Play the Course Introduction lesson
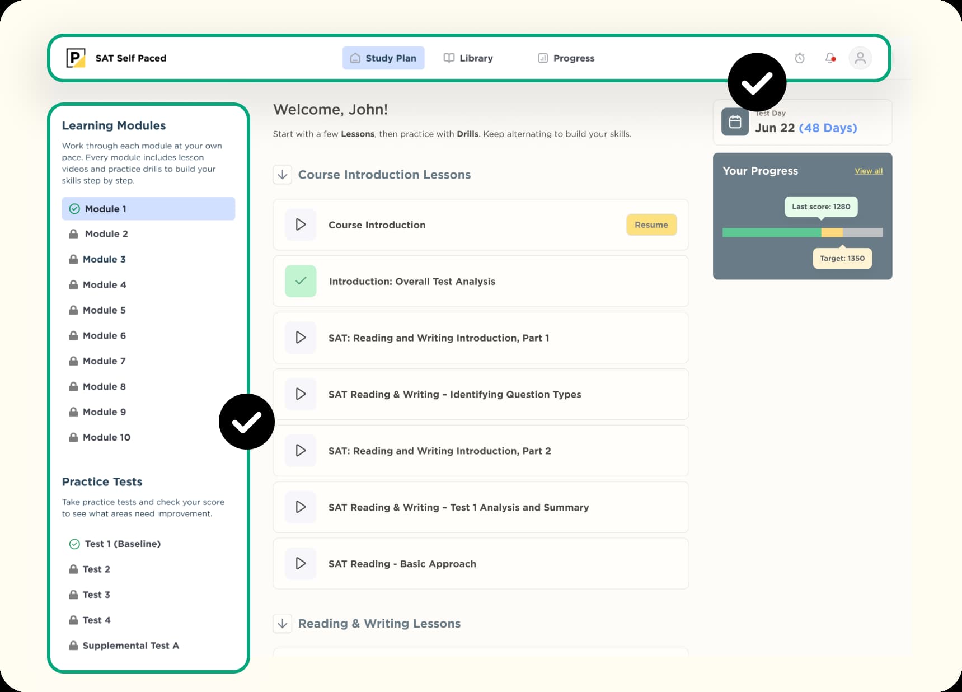Viewport: 962px width, 692px height. coord(301,225)
